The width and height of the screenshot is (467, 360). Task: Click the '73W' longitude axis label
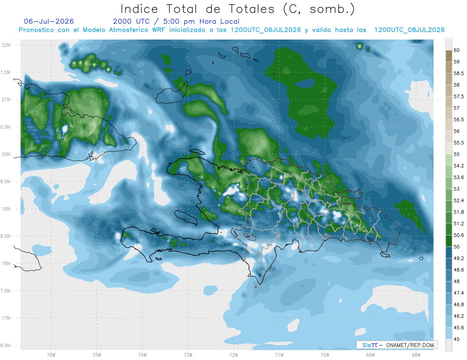[x=188, y=355]
